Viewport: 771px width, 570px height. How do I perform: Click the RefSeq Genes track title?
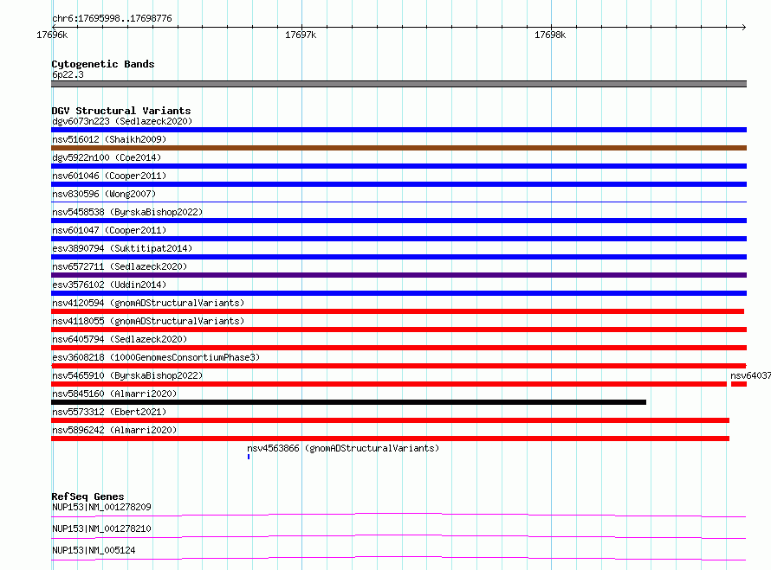tap(87, 496)
